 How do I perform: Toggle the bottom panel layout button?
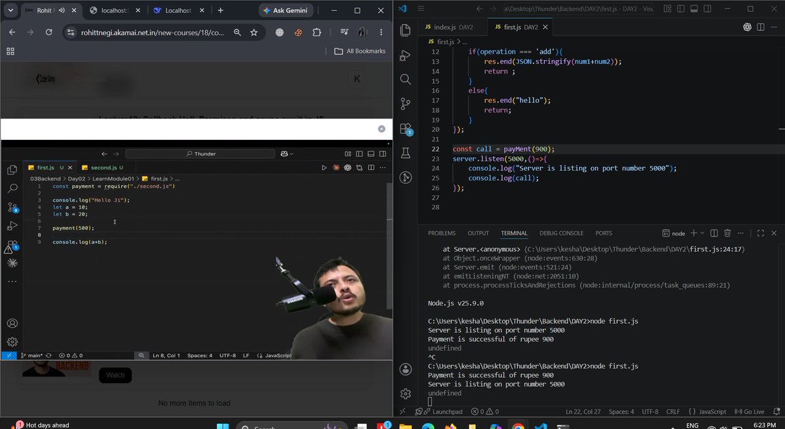point(694,9)
